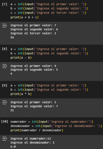Open output actions icon for cell 10

click(x=5, y=139)
